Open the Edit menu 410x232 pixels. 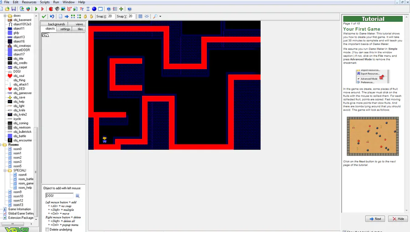pyautogui.click(x=15, y=2)
